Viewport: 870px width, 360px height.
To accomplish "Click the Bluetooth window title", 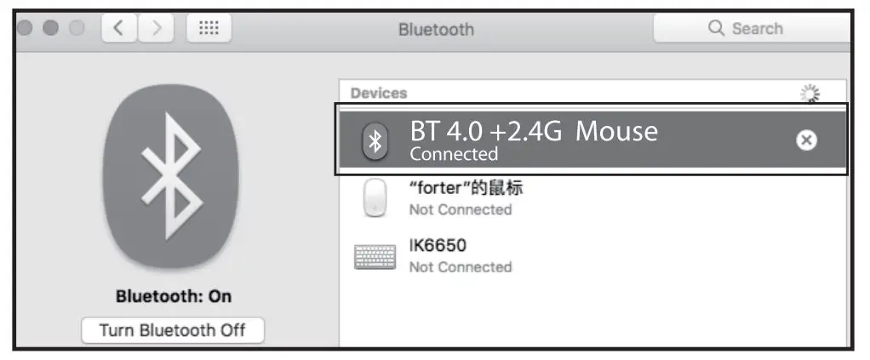I will [436, 30].
